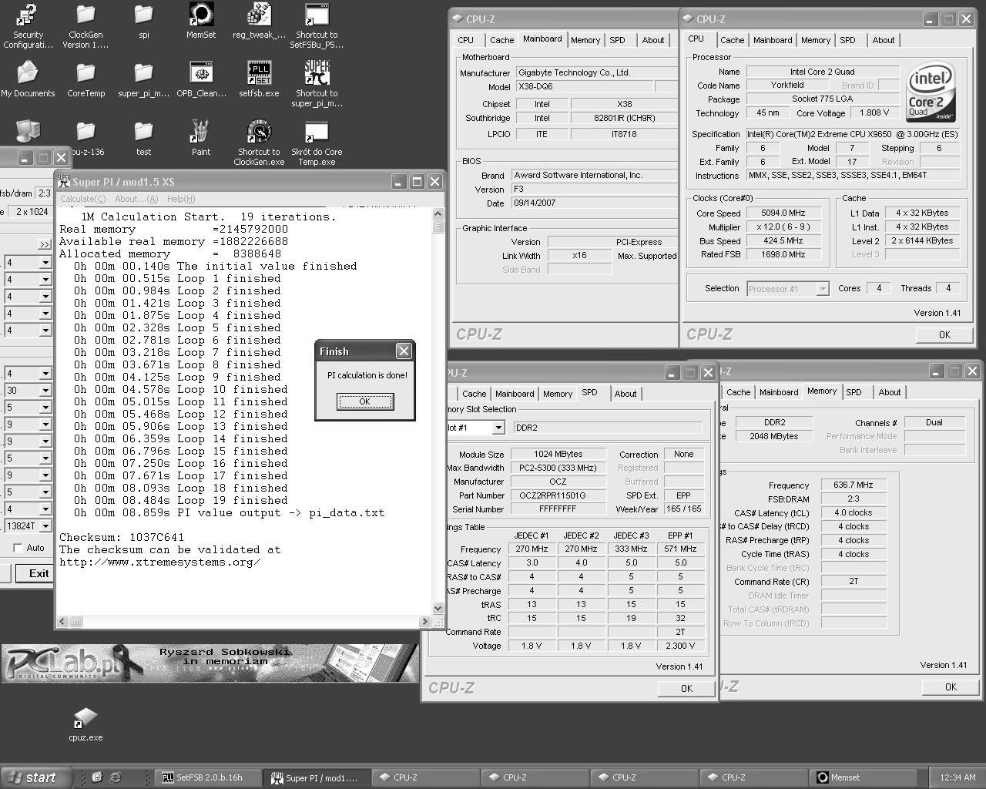986x789 pixels.
Task: Click the Super PI title bar icon
Action: click(64, 182)
